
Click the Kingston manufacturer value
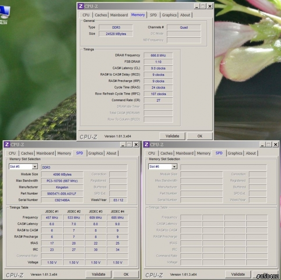[x=62, y=187]
